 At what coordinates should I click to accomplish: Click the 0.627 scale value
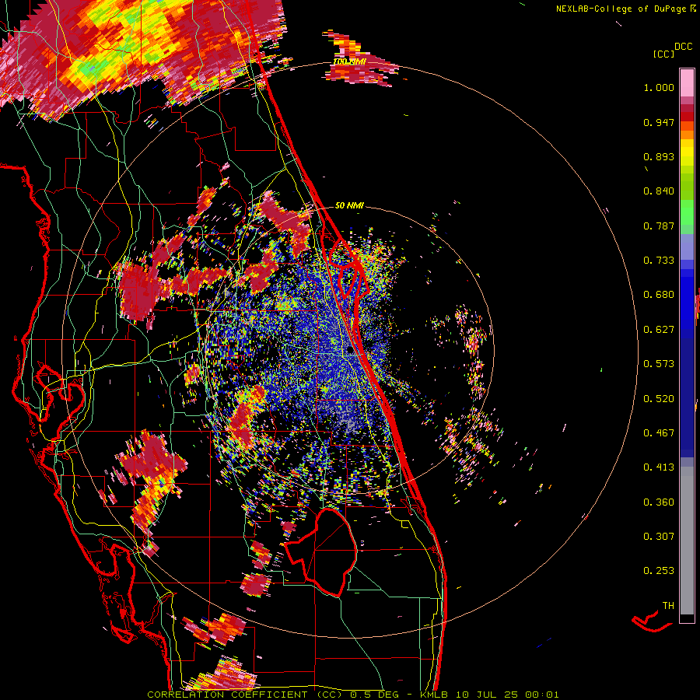(659, 330)
